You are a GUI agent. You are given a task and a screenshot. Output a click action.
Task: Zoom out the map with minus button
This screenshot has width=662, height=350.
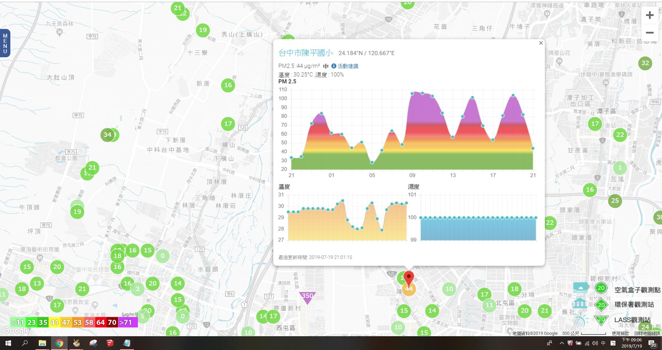(650, 33)
